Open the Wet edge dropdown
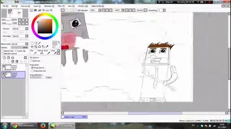The image size is (231, 129). pos(27,36)
